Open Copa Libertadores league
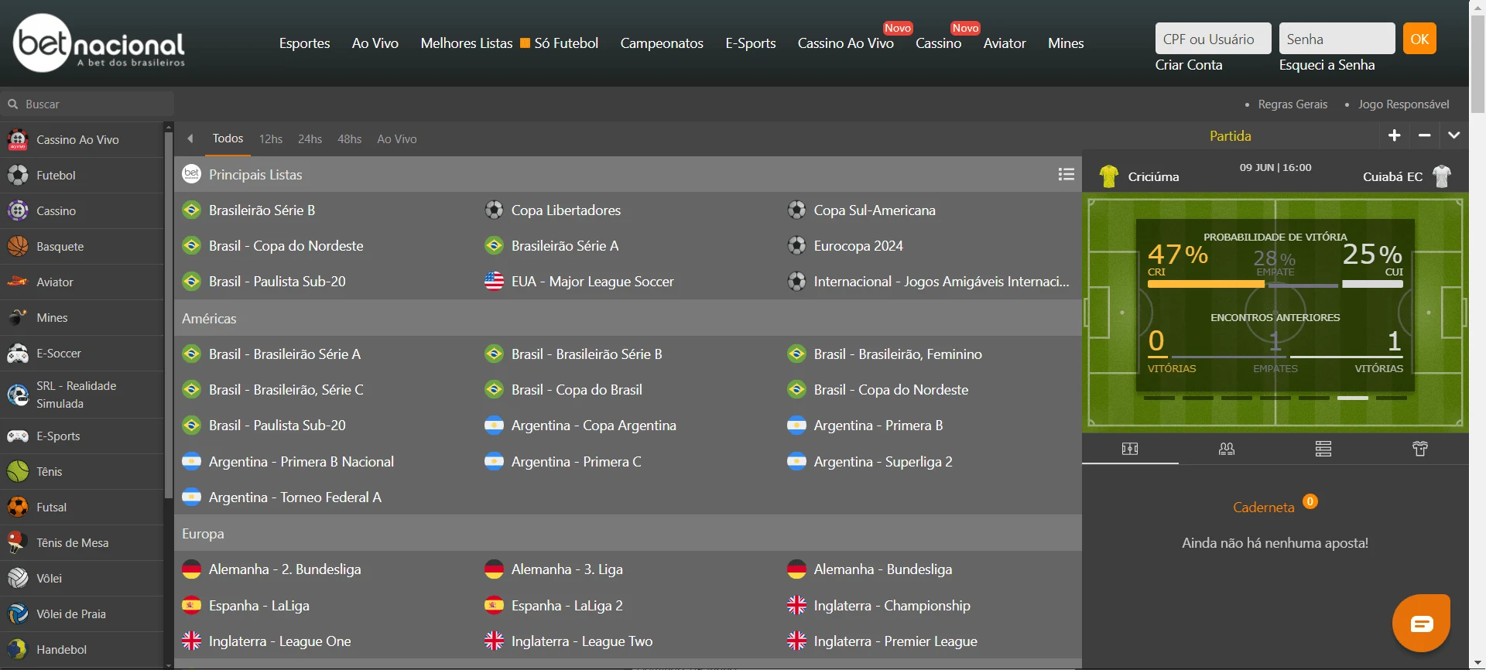This screenshot has width=1486, height=670. tap(566, 210)
